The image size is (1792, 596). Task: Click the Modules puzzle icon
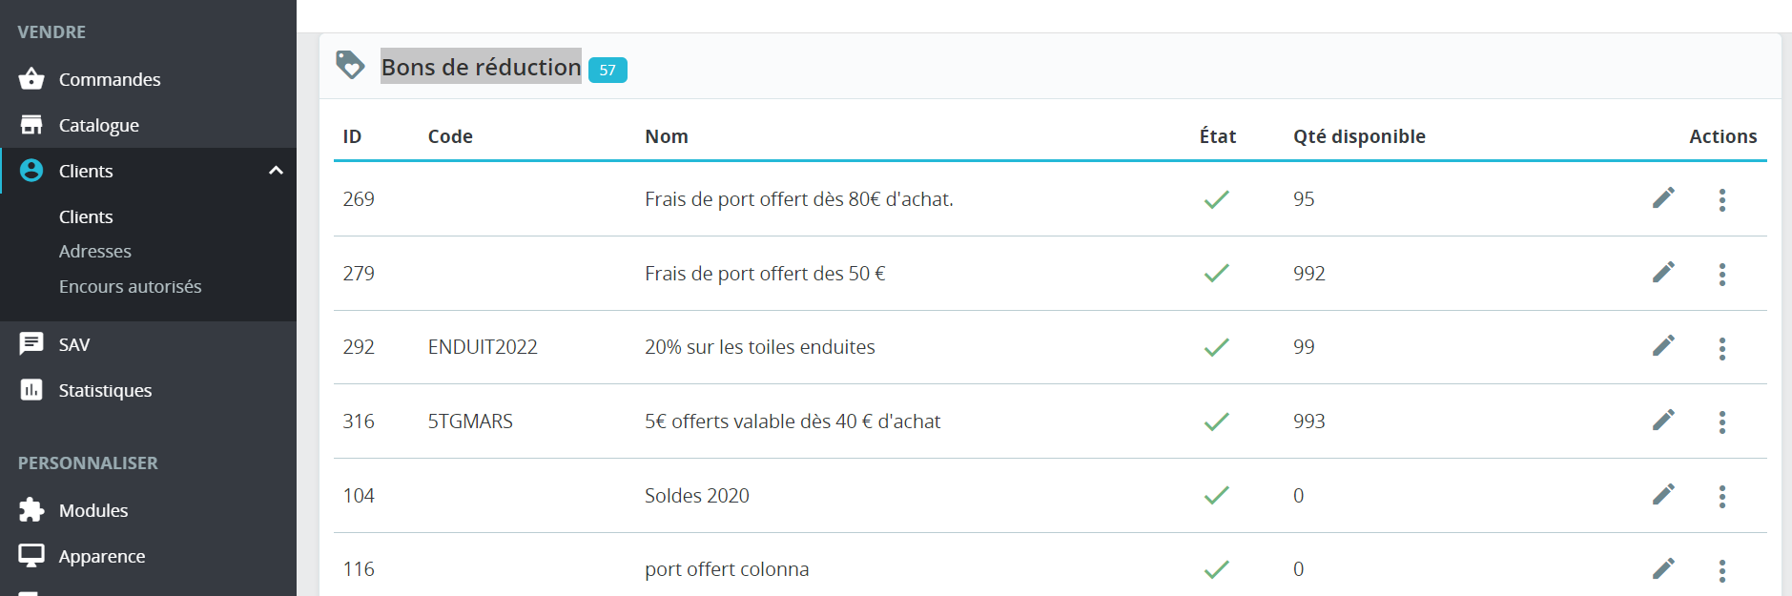(x=31, y=509)
